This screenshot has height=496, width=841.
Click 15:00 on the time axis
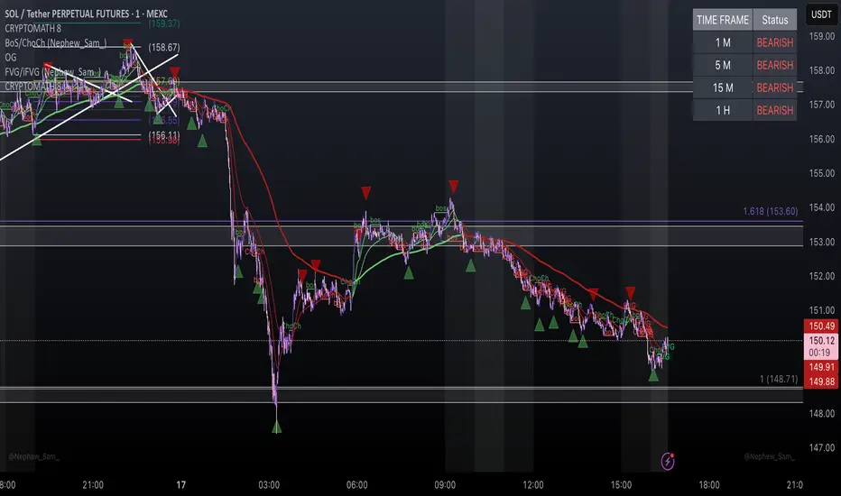tap(621, 485)
